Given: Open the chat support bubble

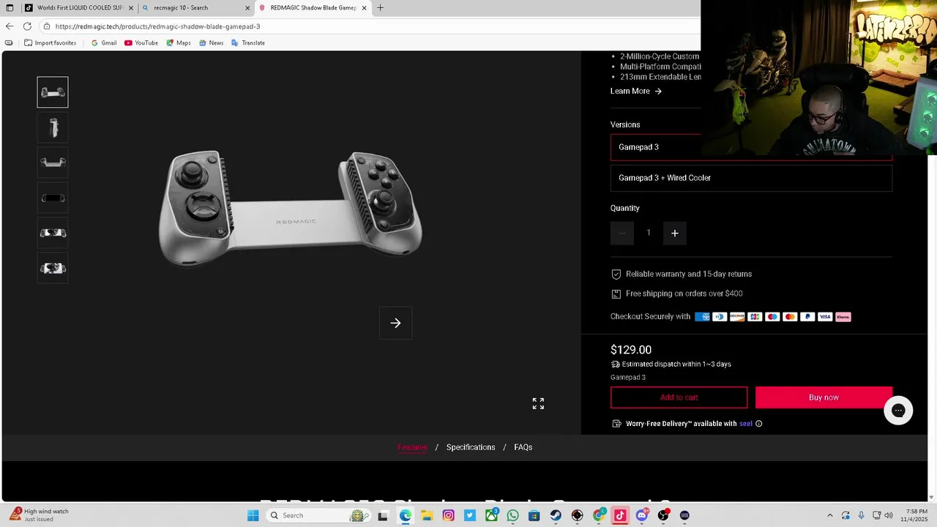Looking at the screenshot, I should coord(898,411).
